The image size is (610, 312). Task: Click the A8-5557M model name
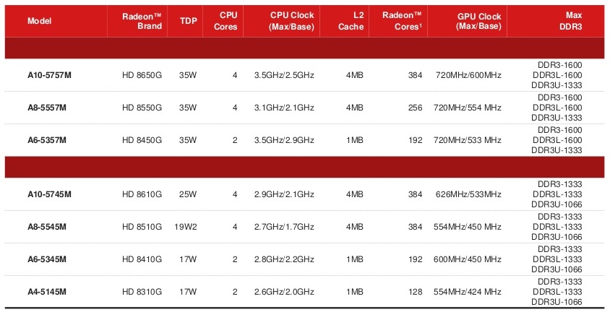47,108
